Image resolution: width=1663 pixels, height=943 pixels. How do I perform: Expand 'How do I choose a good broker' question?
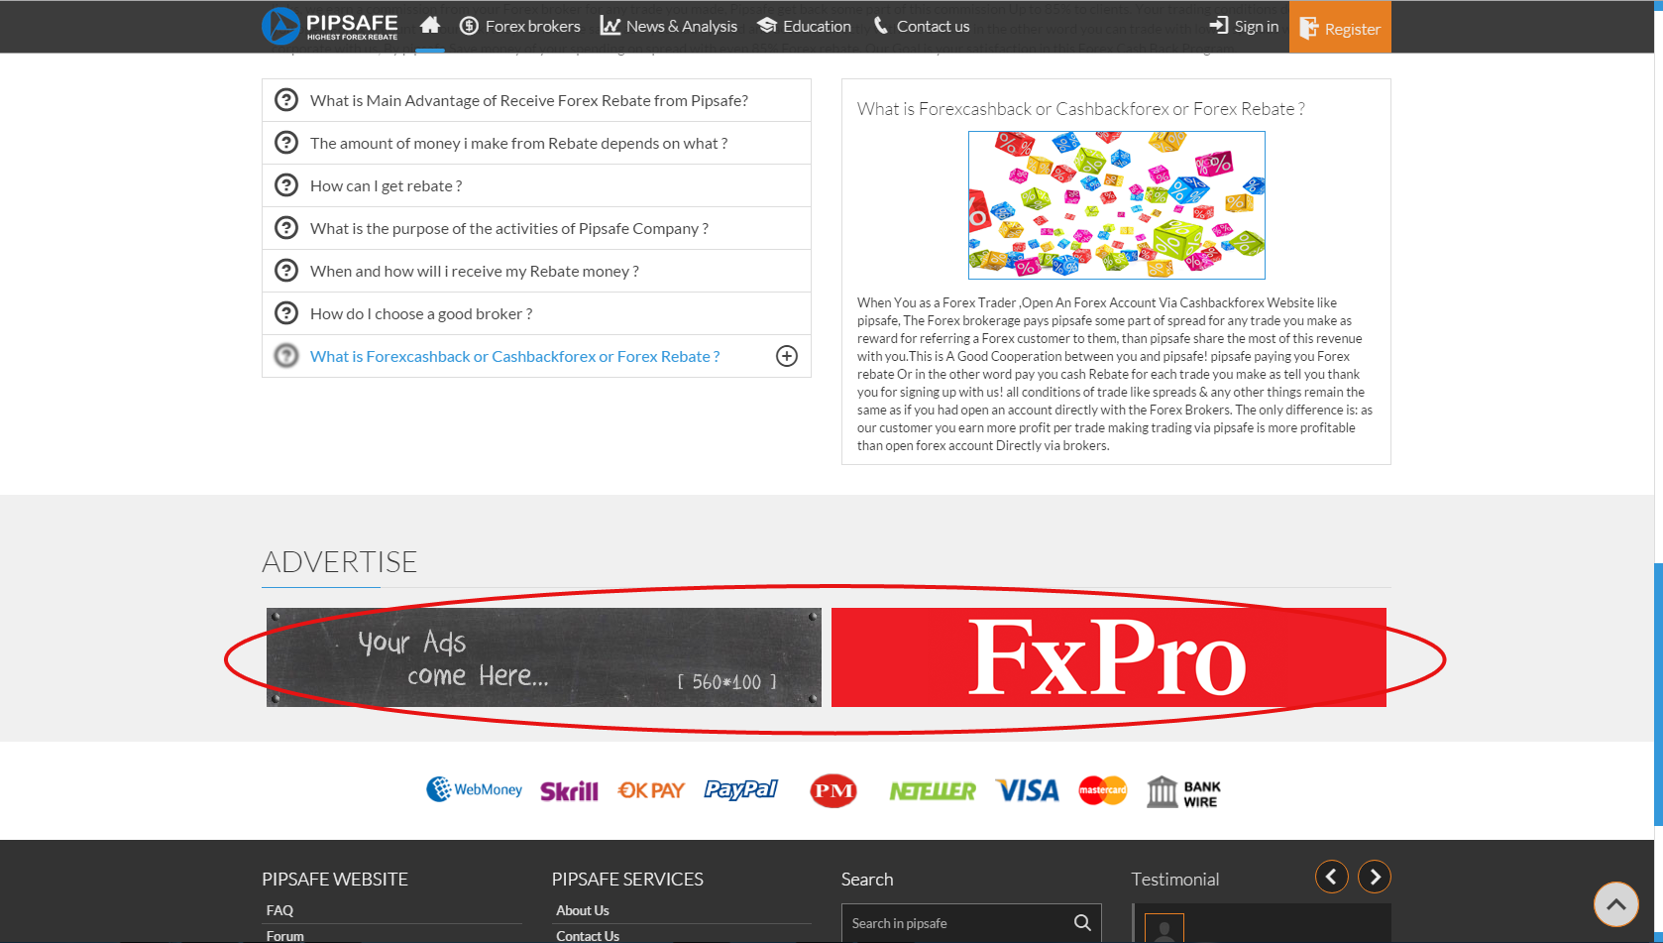536,313
